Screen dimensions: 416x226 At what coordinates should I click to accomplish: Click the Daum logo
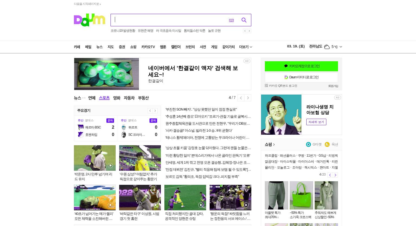[89, 20]
